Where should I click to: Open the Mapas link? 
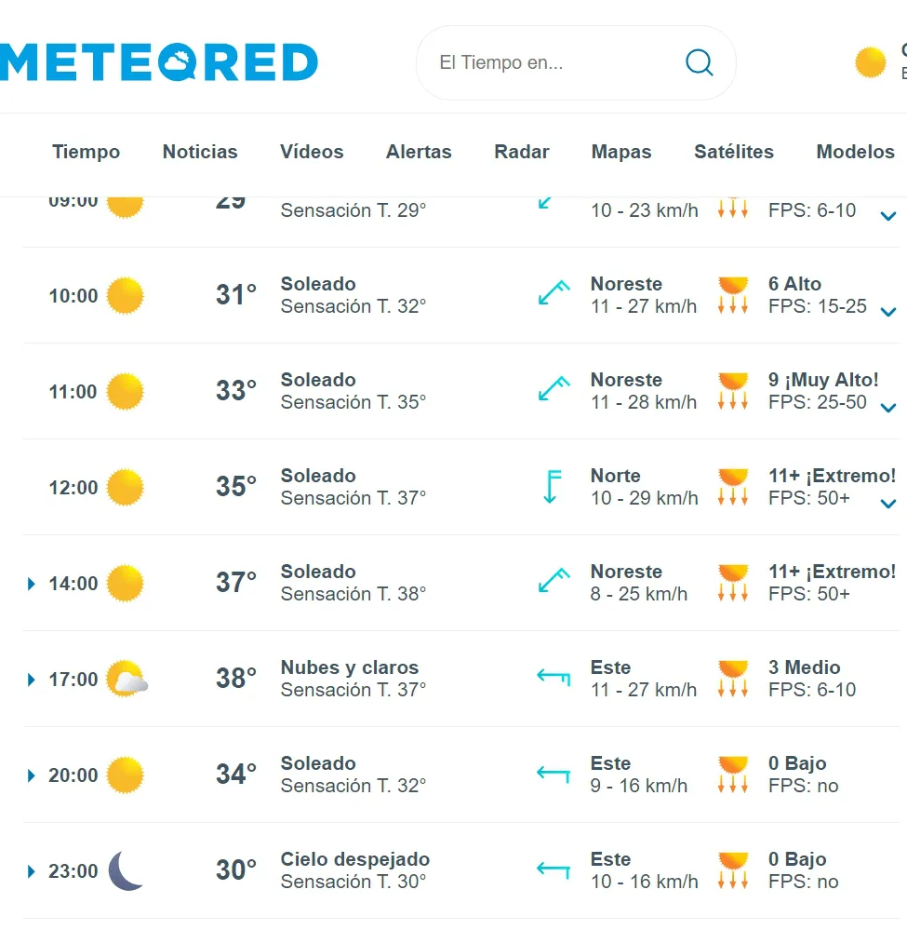point(621,152)
